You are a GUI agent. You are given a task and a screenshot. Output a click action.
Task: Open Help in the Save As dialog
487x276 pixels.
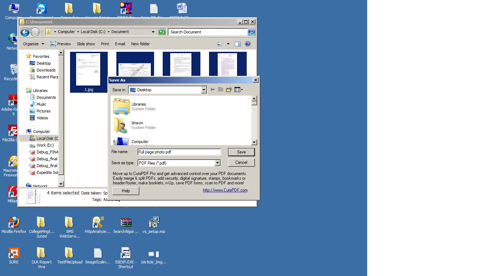coord(126,191)
